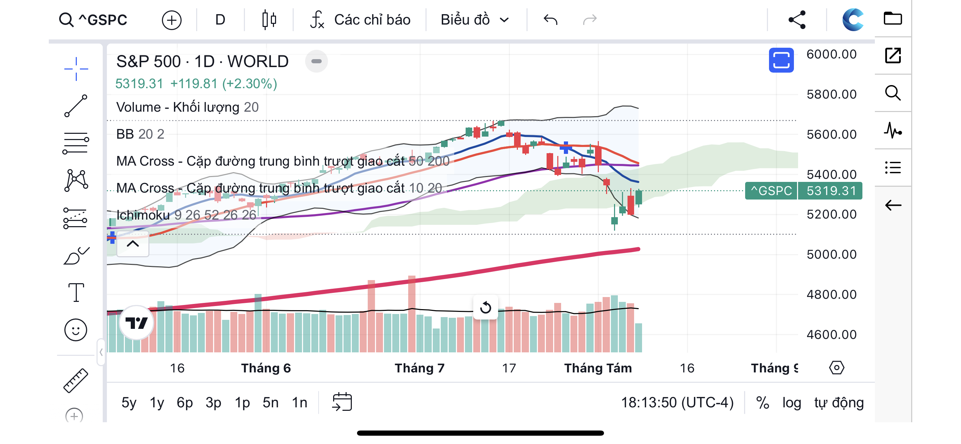This screenshot has width=961, height=444.
Task: Select the forecast and measurement tool
Action: pyautogui.click(x=76, y=218)
